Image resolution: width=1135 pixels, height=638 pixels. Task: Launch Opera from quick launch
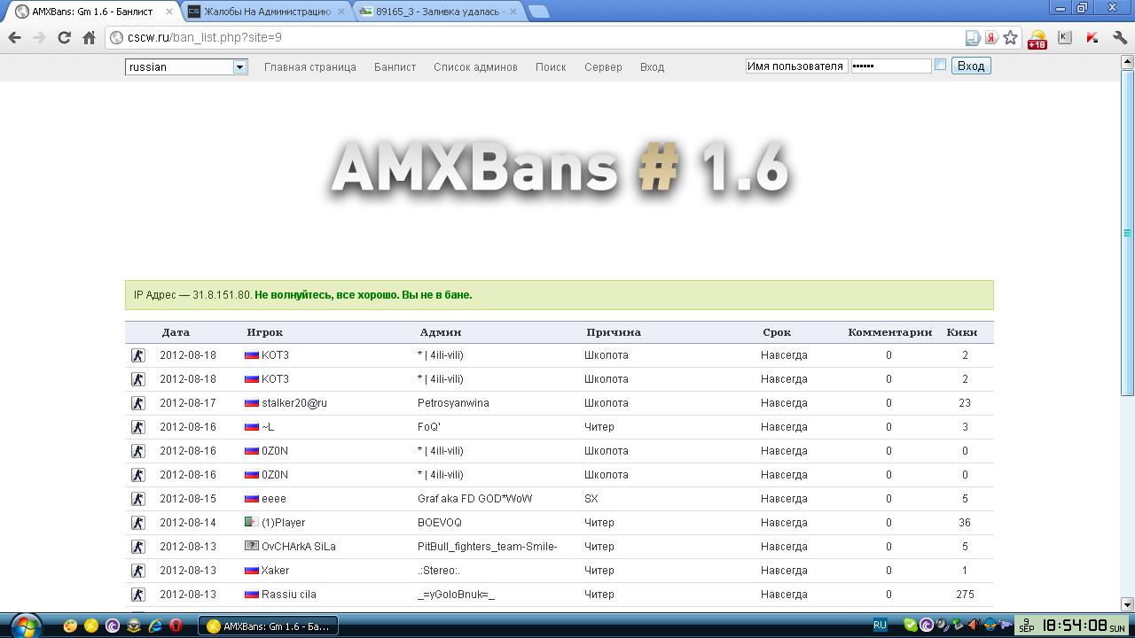(x=176, y=626)
